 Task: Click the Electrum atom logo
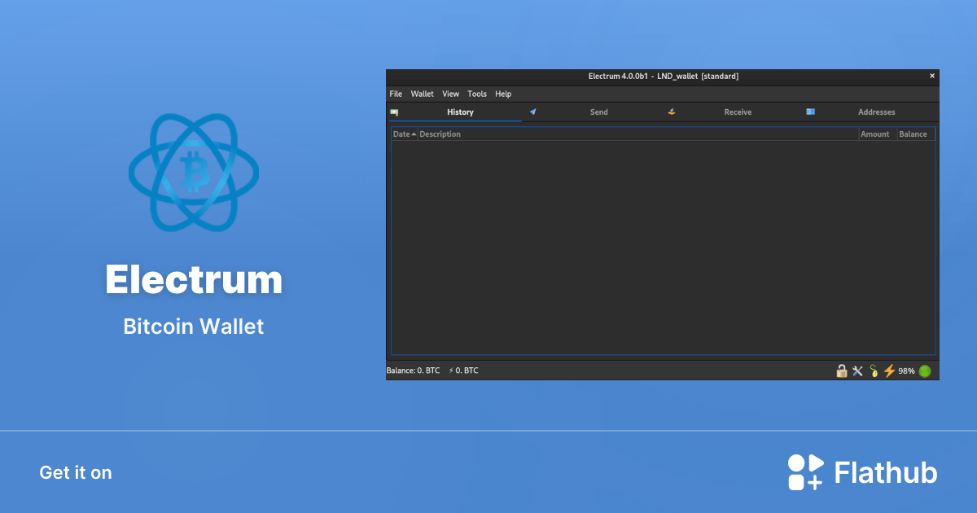tap(194, 173)
